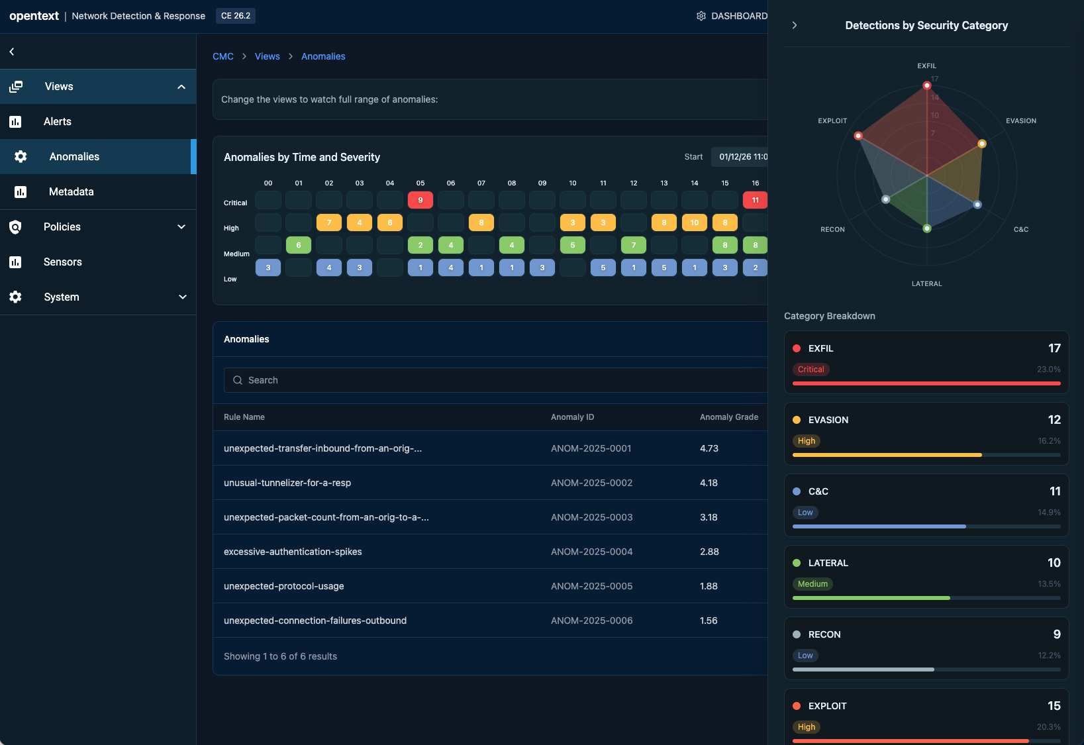Viewport: 1084px width, 745px height.
Task: Click the Views stacked-windows icon
Action: point(16,87)
